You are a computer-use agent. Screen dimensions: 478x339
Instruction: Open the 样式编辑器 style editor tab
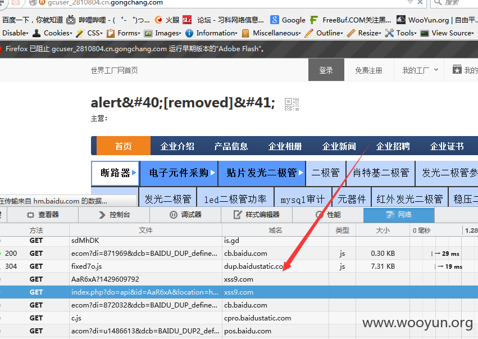pyautogui.click(x=257, y=215)
